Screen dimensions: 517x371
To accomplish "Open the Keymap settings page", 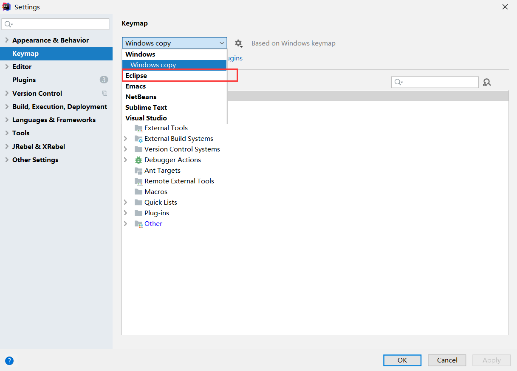I will (56, 54).
